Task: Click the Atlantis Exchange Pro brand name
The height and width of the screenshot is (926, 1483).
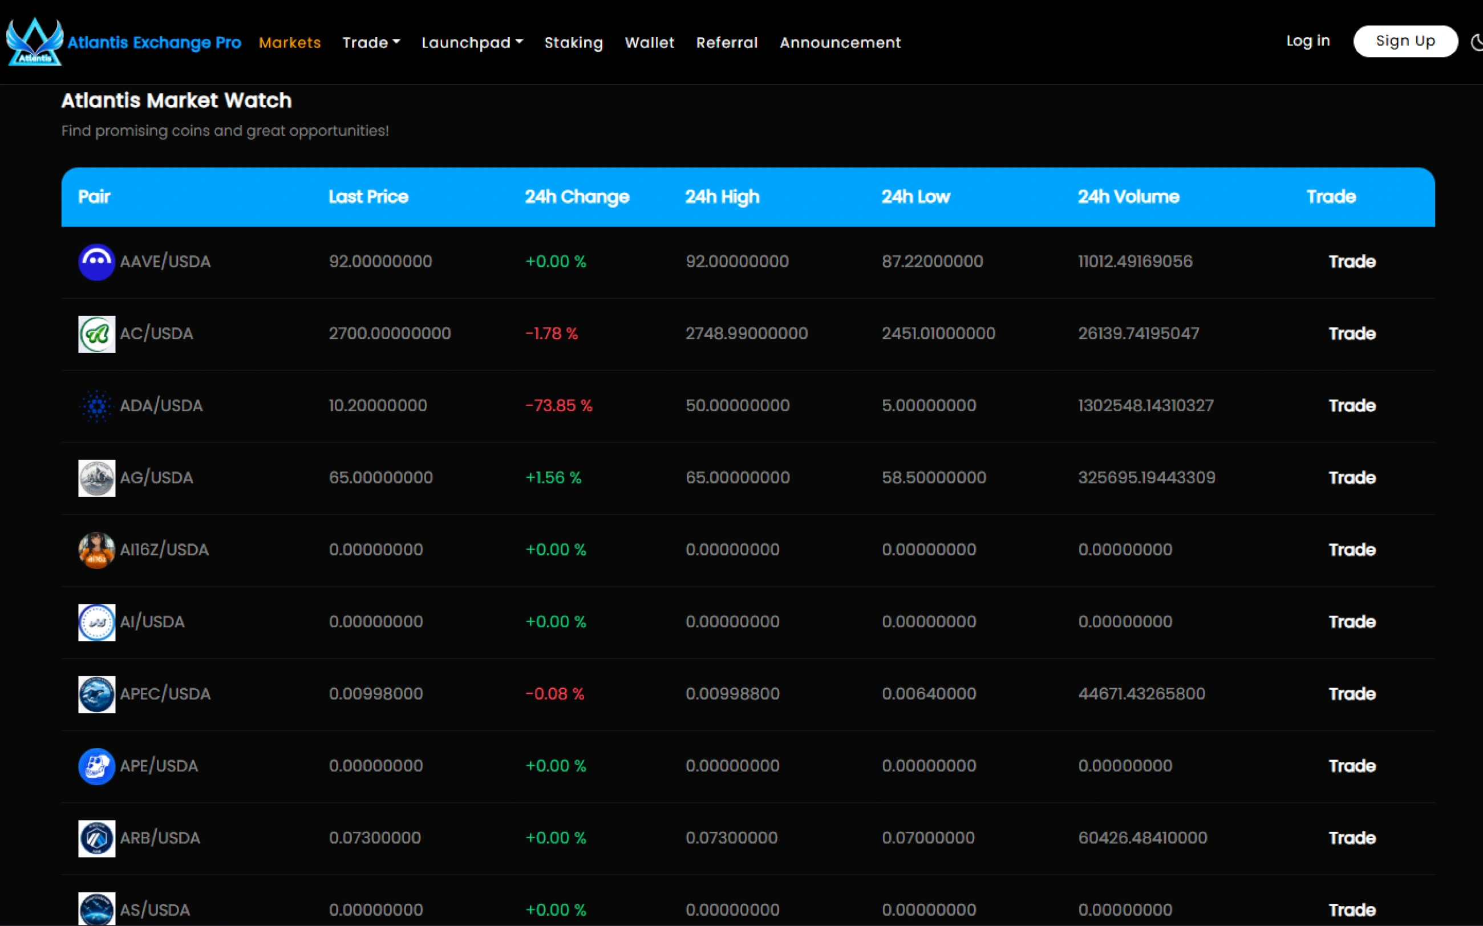Action: click(x=155, y=42)
